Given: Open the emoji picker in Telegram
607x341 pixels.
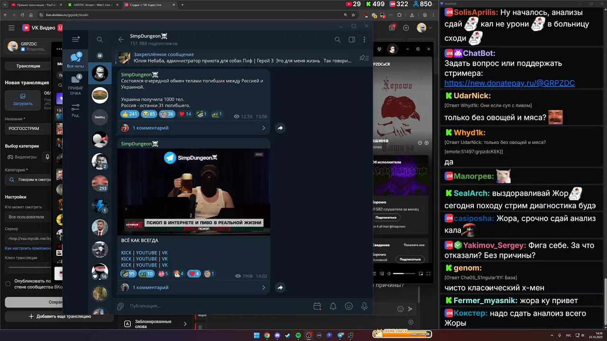Looking at the screenshot, I should 349,306.
